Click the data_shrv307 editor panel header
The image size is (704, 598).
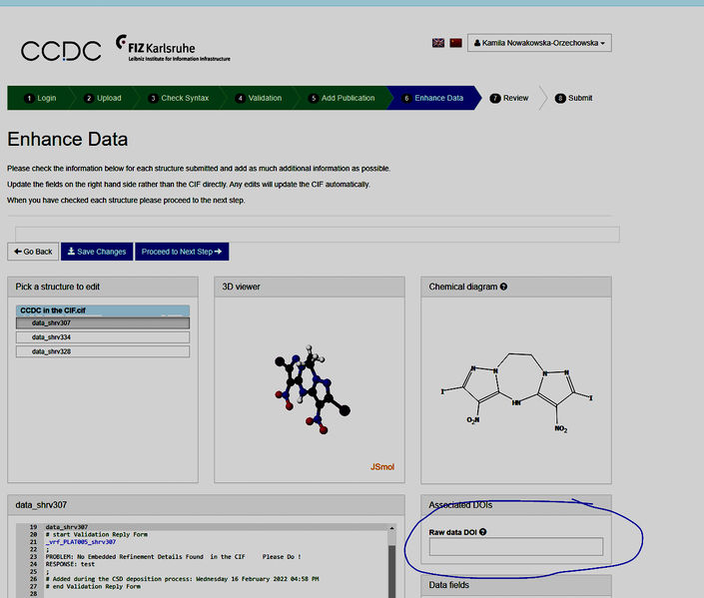tap(206, 505)
